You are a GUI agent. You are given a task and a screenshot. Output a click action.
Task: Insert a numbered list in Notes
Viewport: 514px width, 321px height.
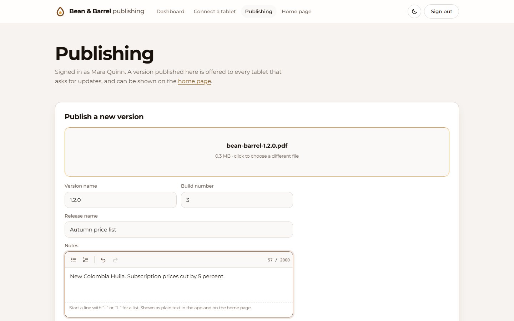coord(86,260)
